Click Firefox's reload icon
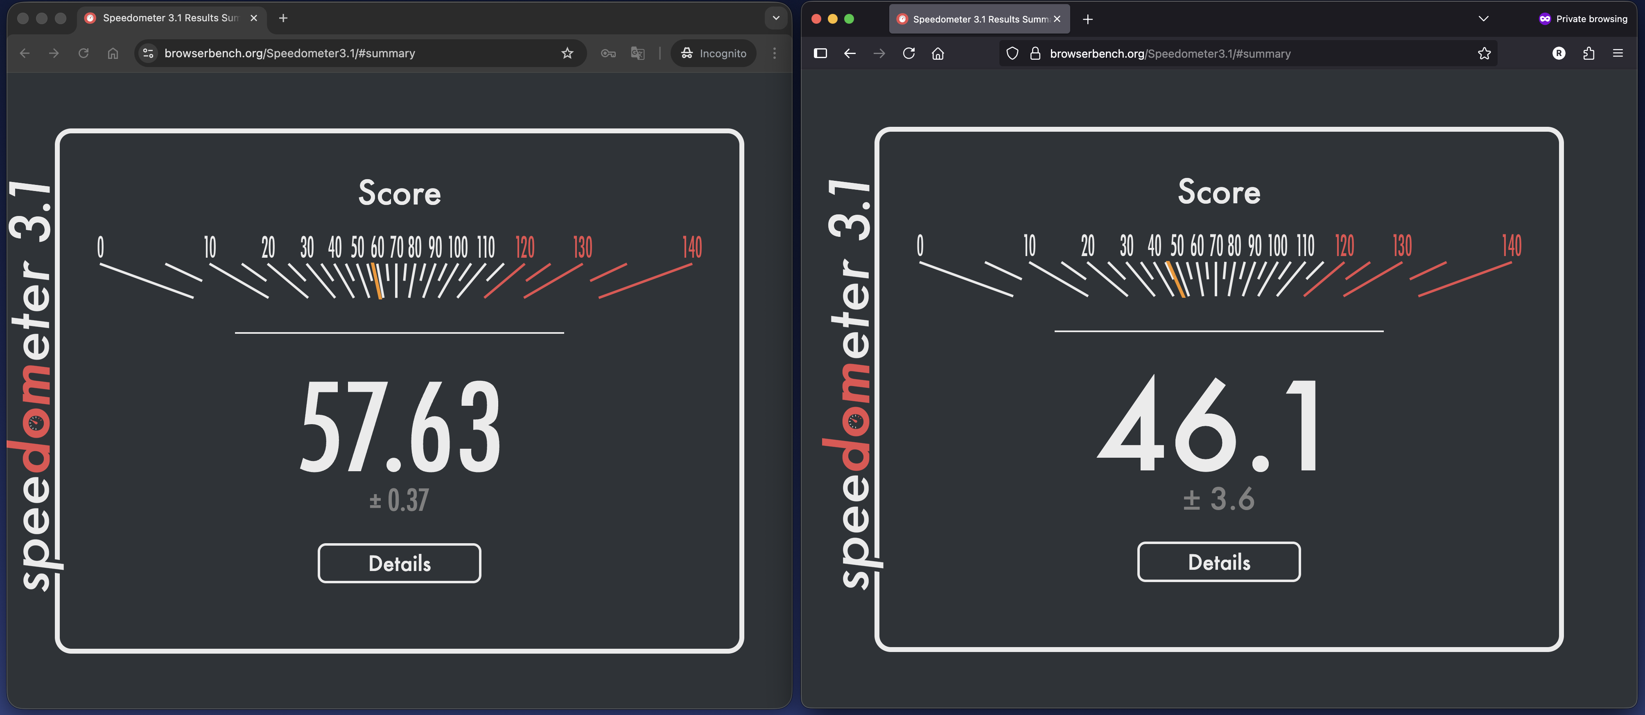This screenshot has height=715, width=1645. tap(909, 54)
